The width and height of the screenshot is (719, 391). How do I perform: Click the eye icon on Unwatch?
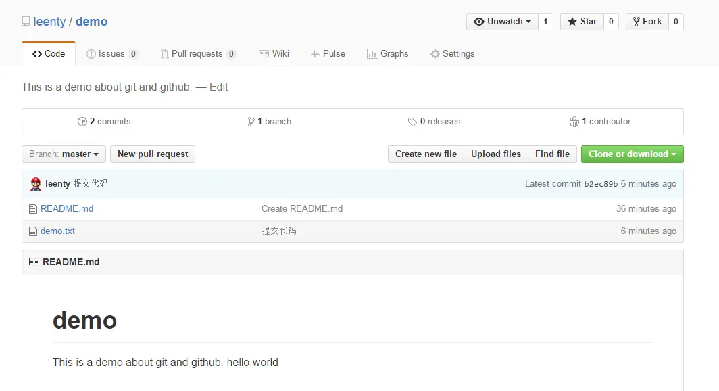pyautogui.click(x=478, y=22)
